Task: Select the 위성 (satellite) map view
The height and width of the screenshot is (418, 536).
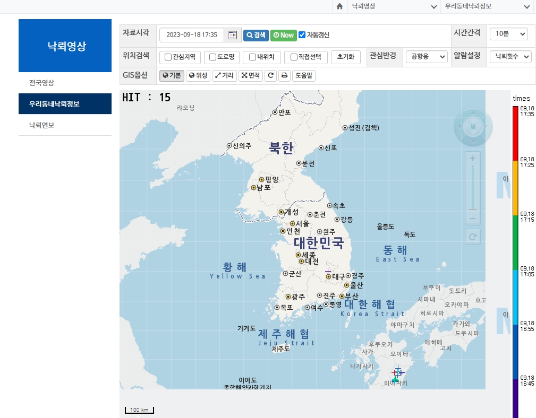Action: click(x=198, y=75)
